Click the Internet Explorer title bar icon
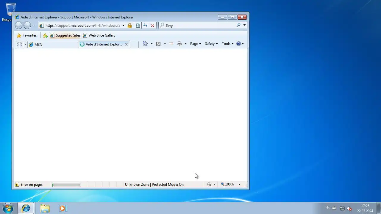Screen dimensions: 381x214 point(17,17)
